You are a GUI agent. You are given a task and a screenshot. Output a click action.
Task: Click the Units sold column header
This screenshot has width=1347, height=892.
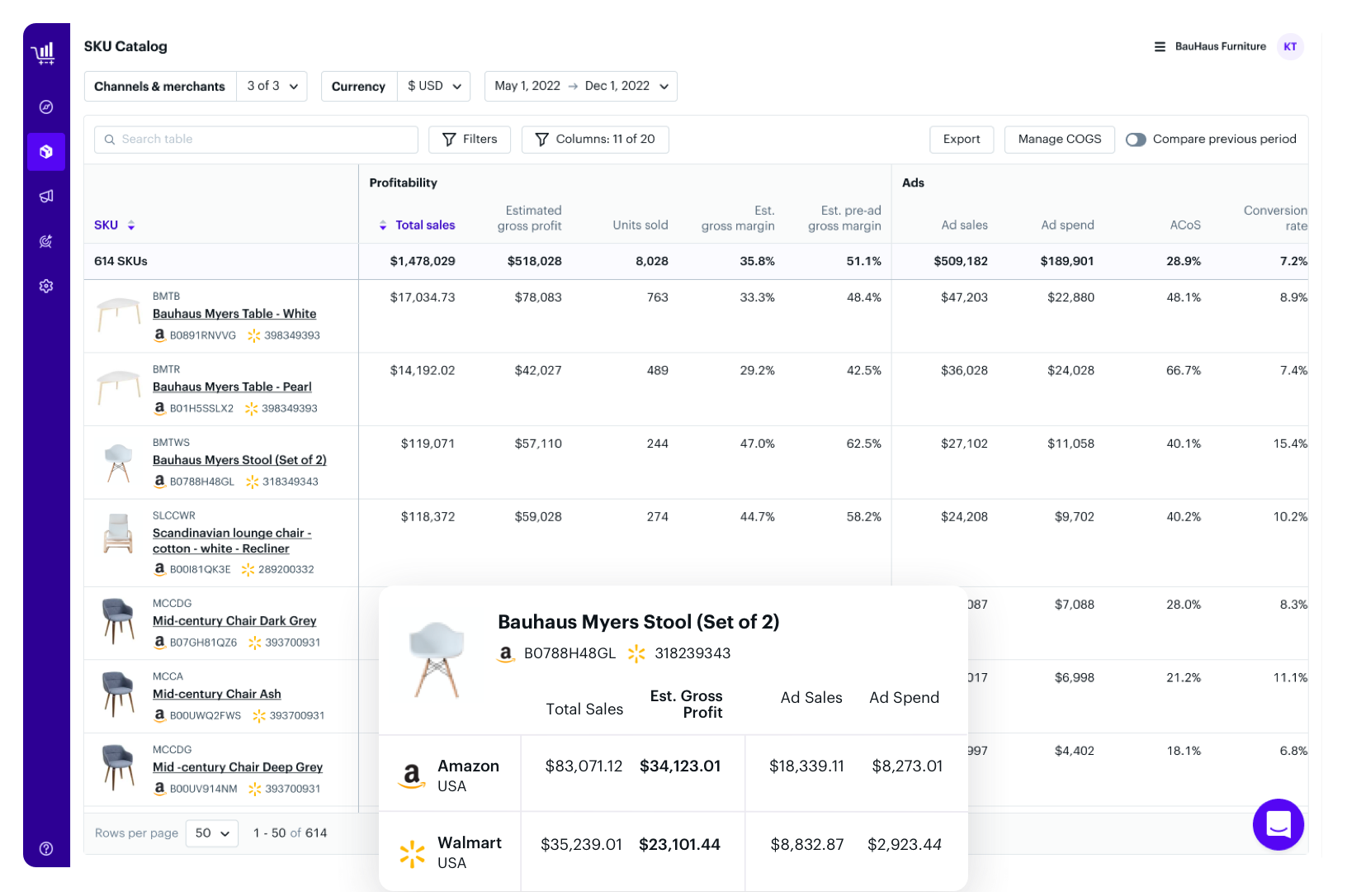(x=640, y=225)
